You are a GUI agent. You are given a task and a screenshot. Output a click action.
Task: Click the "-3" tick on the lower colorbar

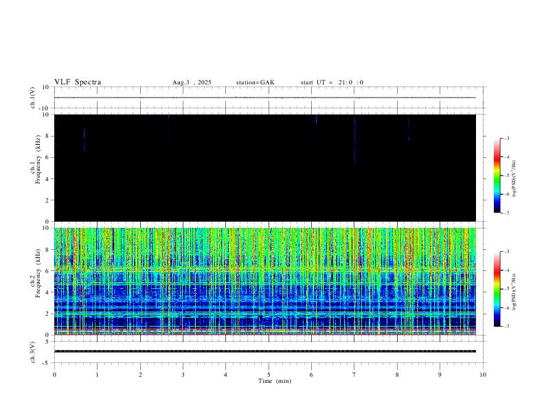click(506, 252)
